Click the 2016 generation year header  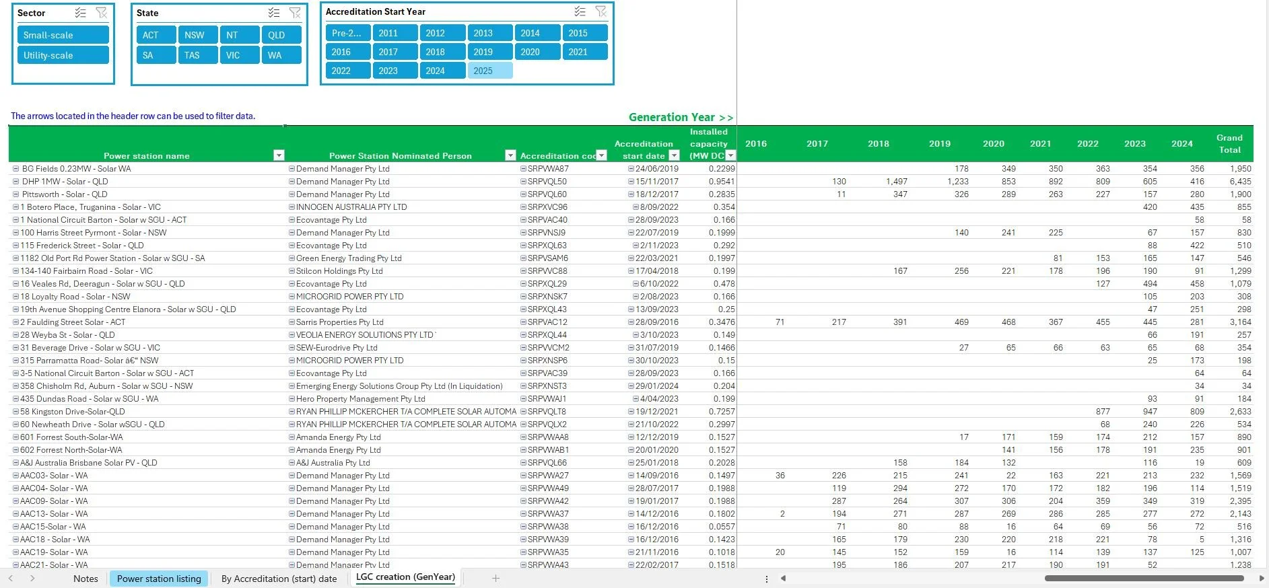756,143
